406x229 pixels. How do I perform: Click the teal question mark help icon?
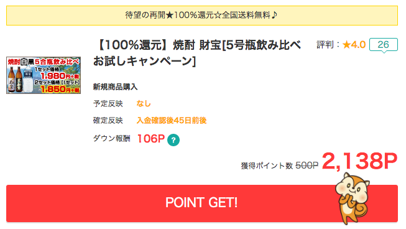click(x=173, y=140)
